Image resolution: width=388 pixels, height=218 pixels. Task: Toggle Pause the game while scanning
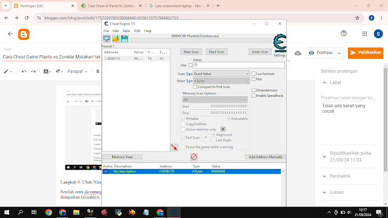tap(183, 147)
